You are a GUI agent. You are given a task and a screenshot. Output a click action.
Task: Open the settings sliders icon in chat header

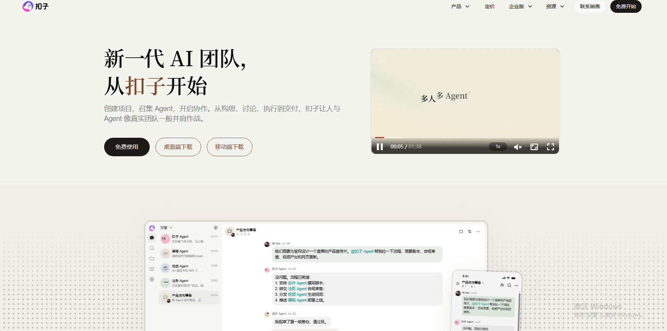click(x=470, y=231)
